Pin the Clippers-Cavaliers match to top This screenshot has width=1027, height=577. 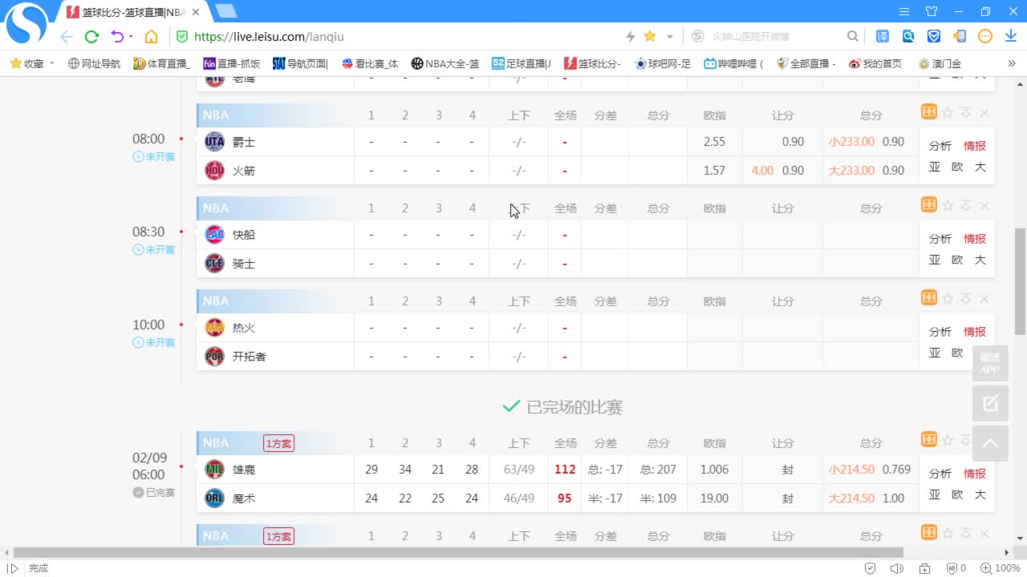click(966, 205)
